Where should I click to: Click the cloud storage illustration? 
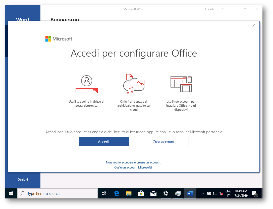[x=134, y=84]
